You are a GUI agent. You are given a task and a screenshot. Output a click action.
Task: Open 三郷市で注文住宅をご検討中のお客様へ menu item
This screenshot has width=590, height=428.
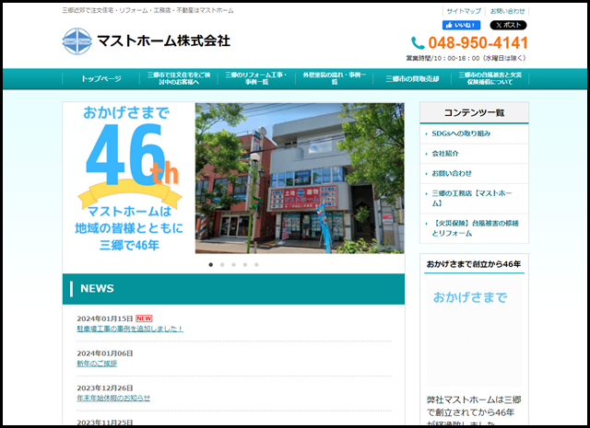[x=179, y=78]
